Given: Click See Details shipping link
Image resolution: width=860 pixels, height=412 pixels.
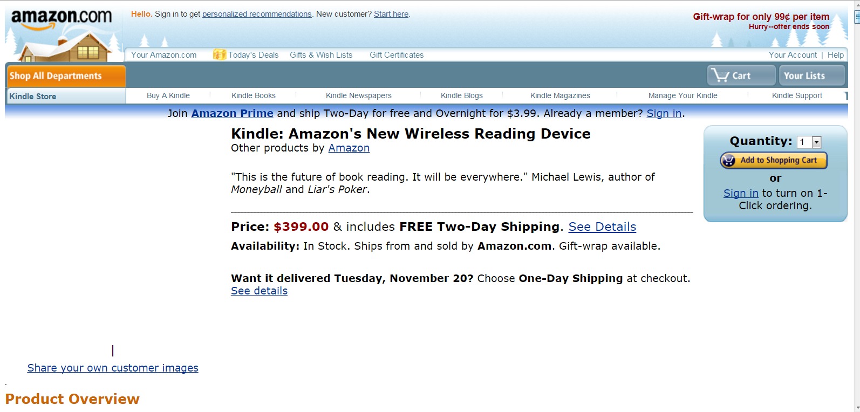Looking at the screenshot, I should [x=602, y=227].
